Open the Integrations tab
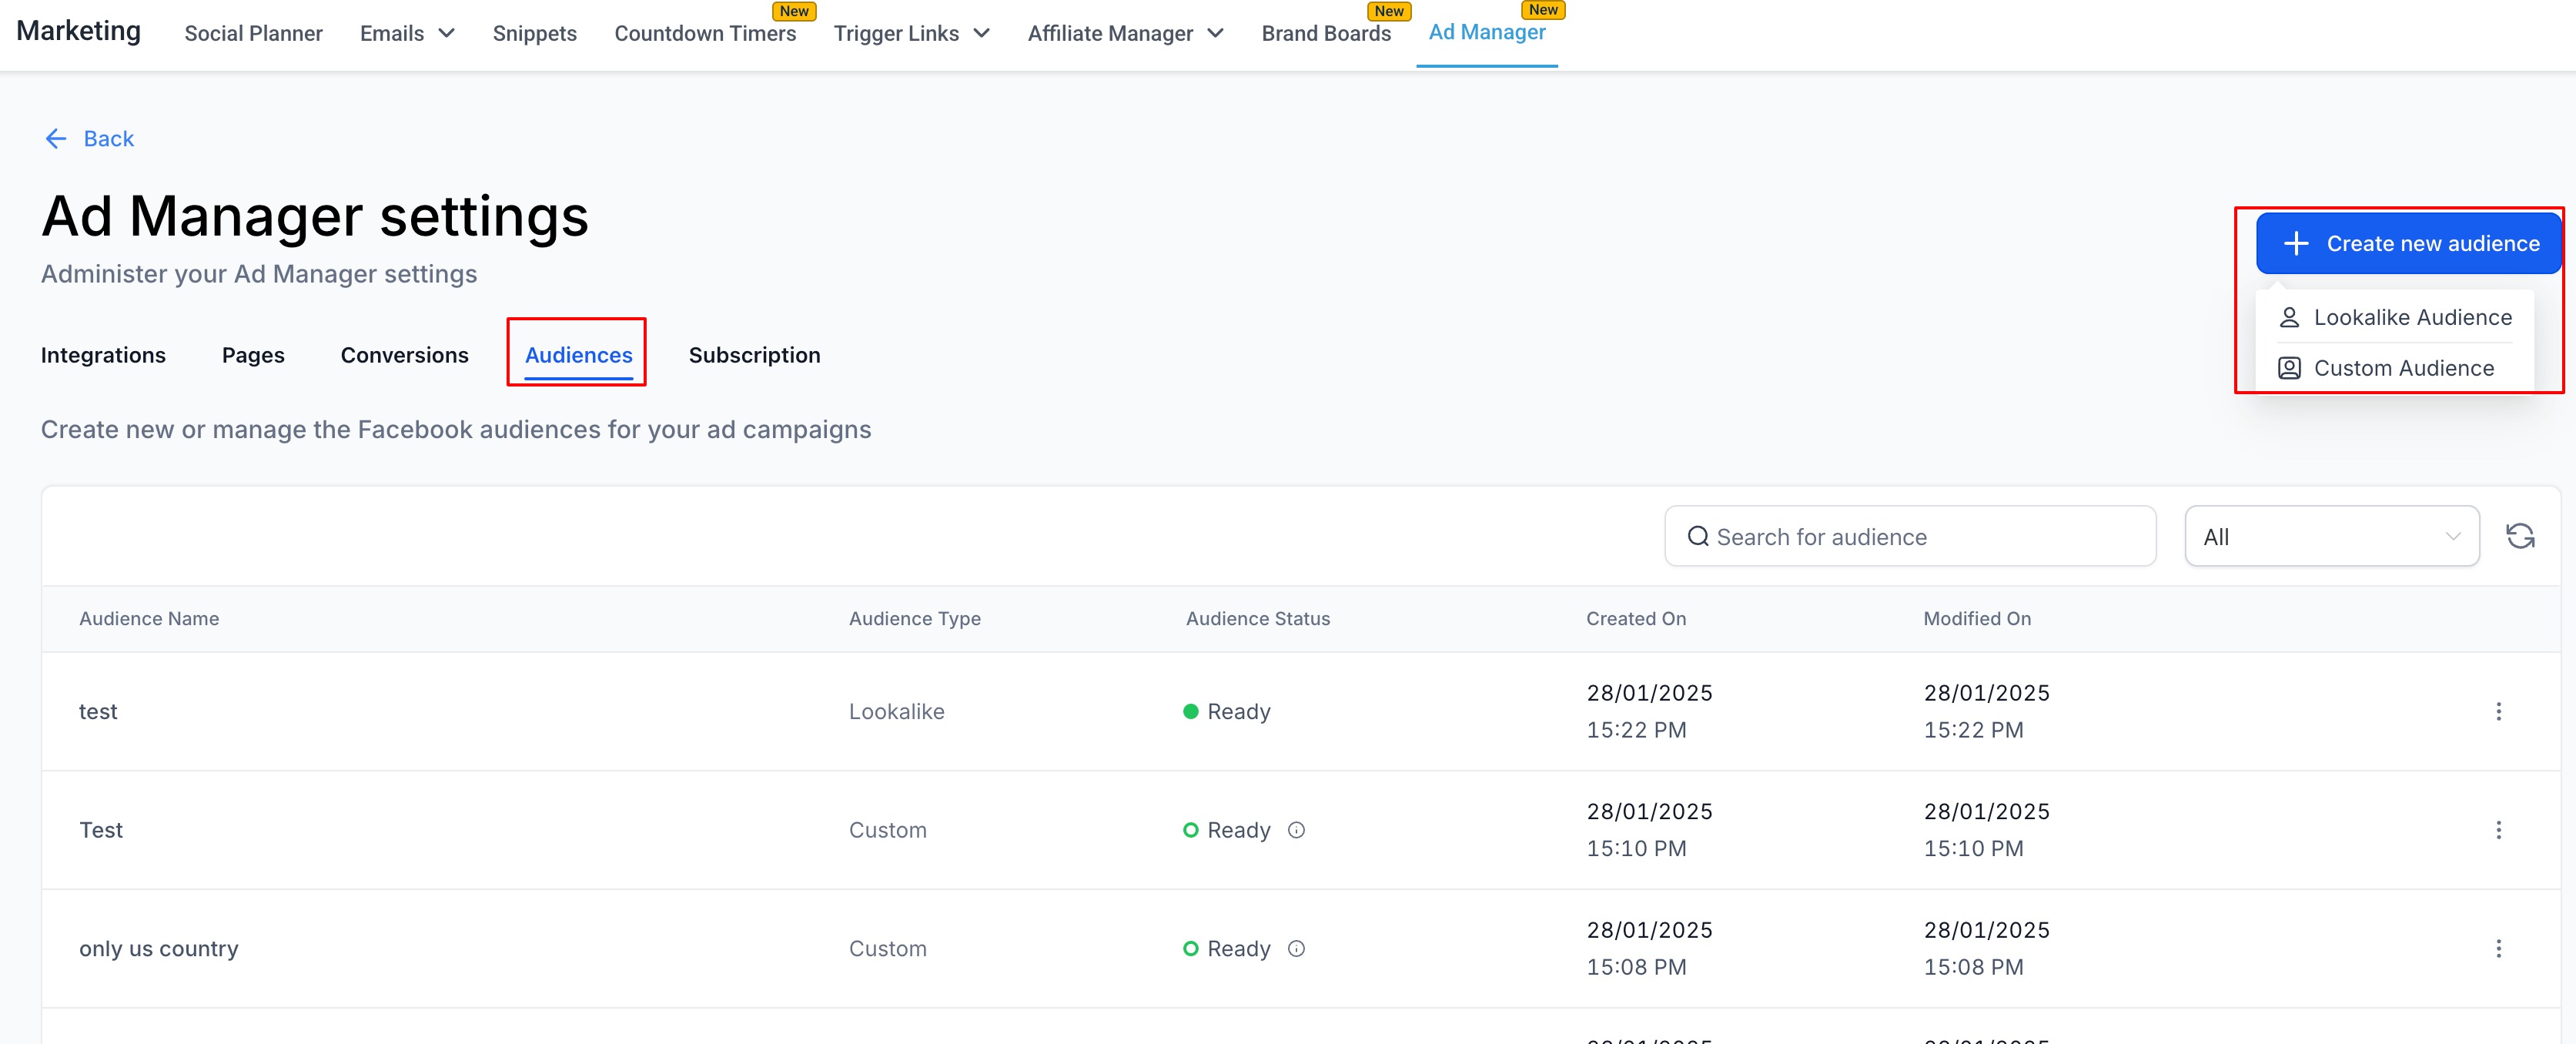Screen dimensions: 2576x1044 tap(103, 355)
